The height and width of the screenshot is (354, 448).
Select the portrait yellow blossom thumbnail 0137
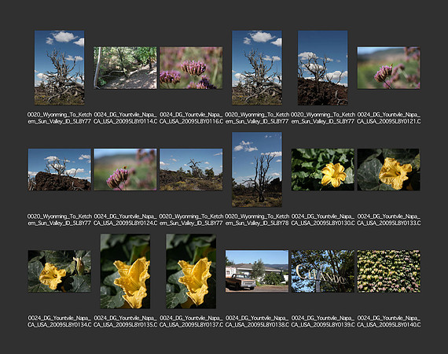191,271
